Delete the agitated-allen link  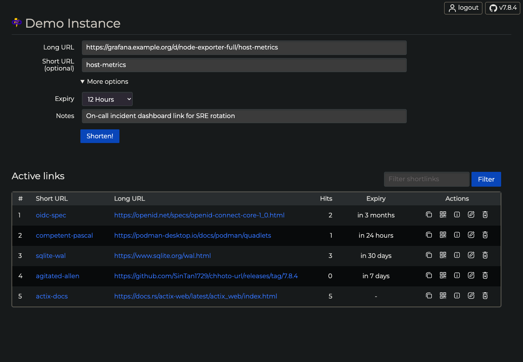[x=485, y=275]
